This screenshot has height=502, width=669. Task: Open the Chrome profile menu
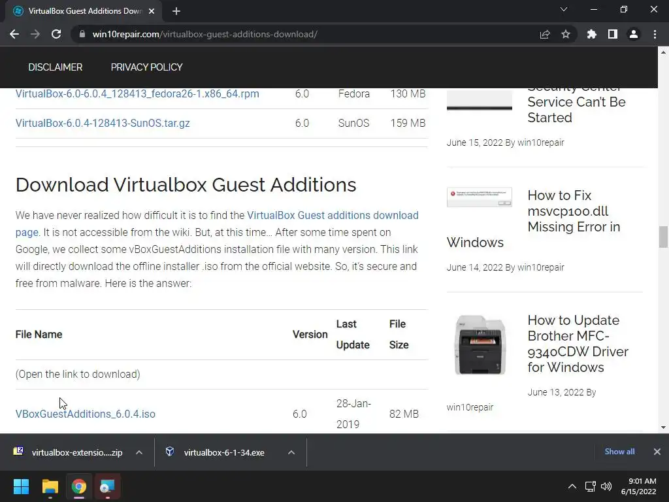[x=634, y=34]
